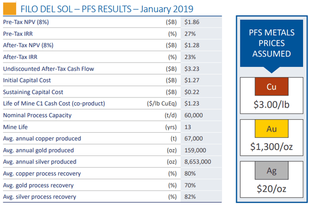309x205 pixels.
Task: Select the Initial Capital Cost row label
Action: [27, 80]
